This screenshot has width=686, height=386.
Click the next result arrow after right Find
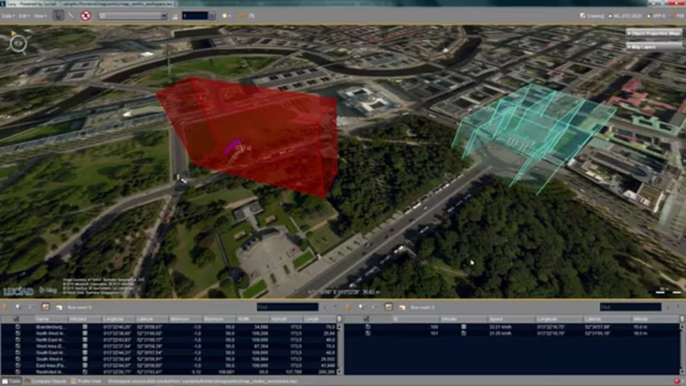[x=678, y=307]
